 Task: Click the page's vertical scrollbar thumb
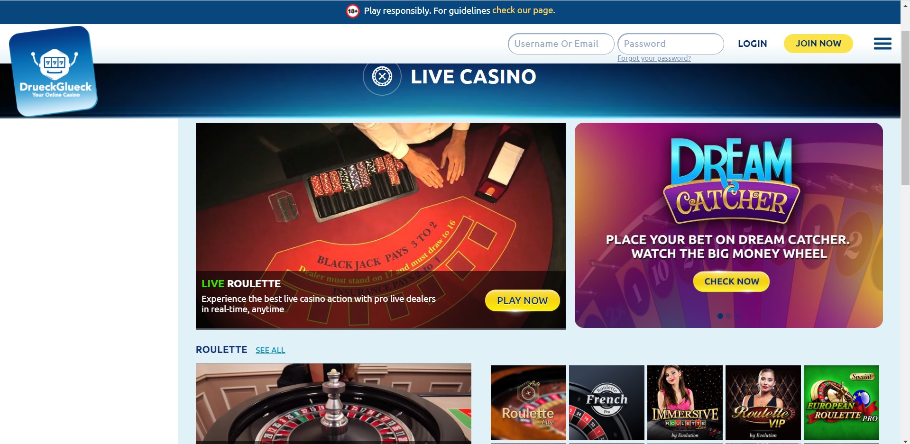click(905, 108)
